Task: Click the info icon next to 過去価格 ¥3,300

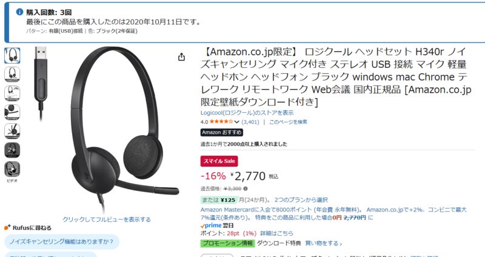Action: [x=246, y=189]
